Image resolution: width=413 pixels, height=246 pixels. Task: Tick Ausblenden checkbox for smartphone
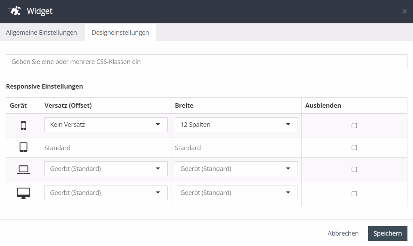[x=354, y=126]
